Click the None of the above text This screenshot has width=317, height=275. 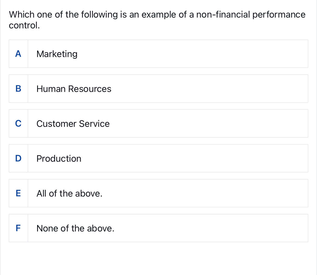coord(76,228)
